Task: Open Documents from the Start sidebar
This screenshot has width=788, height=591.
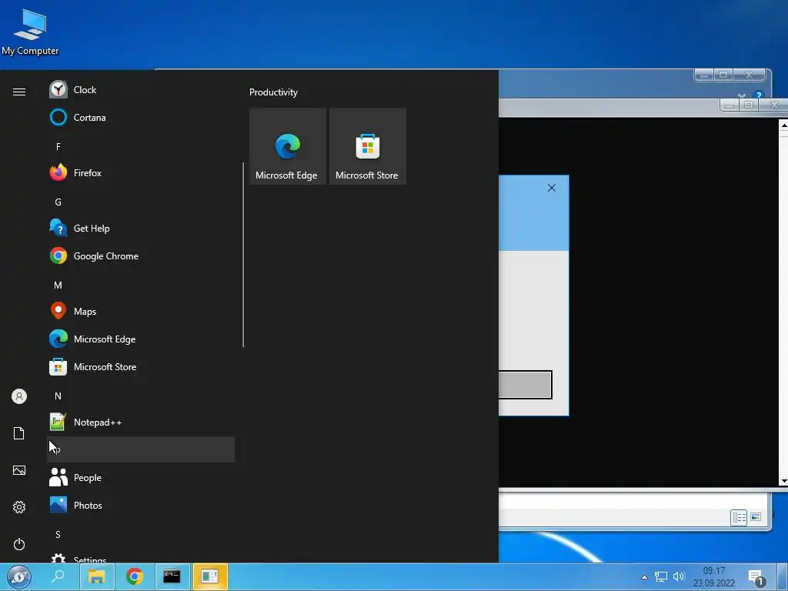Action: coord(19,433)
